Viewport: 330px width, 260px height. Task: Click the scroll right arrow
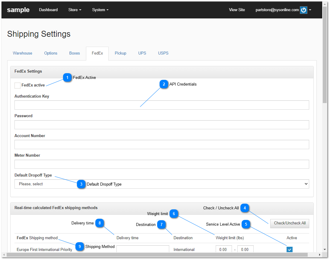(x=319, y=255)
